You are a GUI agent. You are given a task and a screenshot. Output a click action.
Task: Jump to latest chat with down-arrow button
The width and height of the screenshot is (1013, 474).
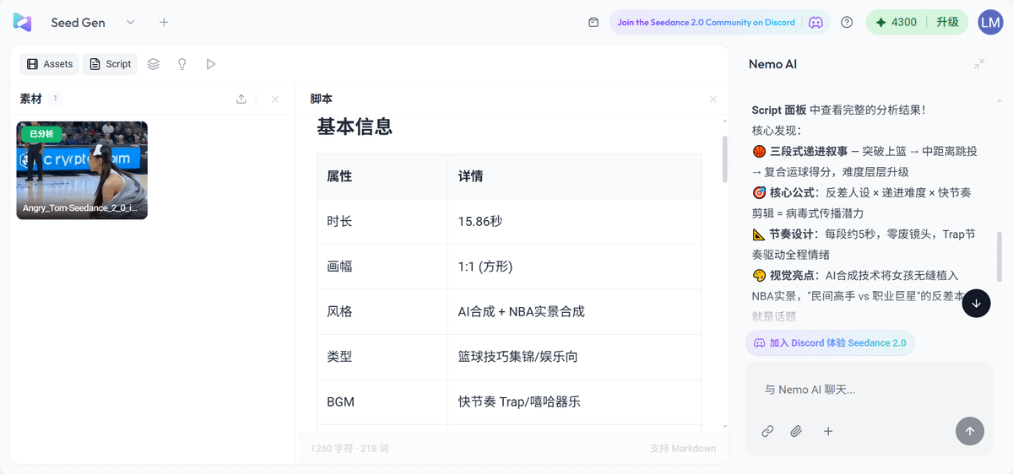pyautogui.click(x=977, y=304)
